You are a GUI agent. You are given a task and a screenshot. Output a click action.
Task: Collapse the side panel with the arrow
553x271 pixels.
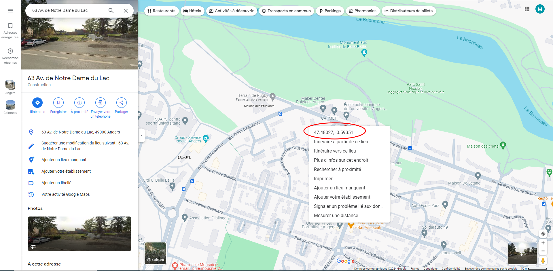click(x=141, y=135)
